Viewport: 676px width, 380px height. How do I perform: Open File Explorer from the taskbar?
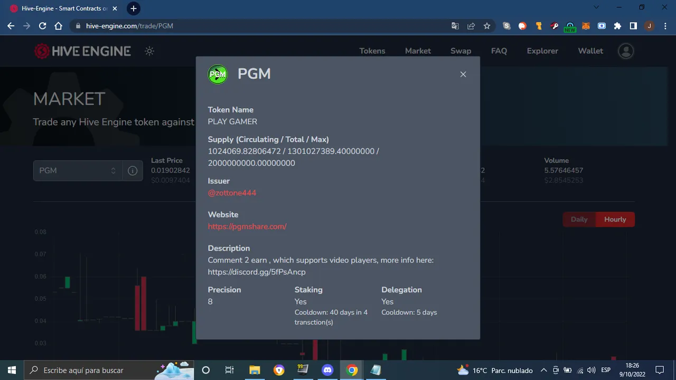[x=255, y=370]
